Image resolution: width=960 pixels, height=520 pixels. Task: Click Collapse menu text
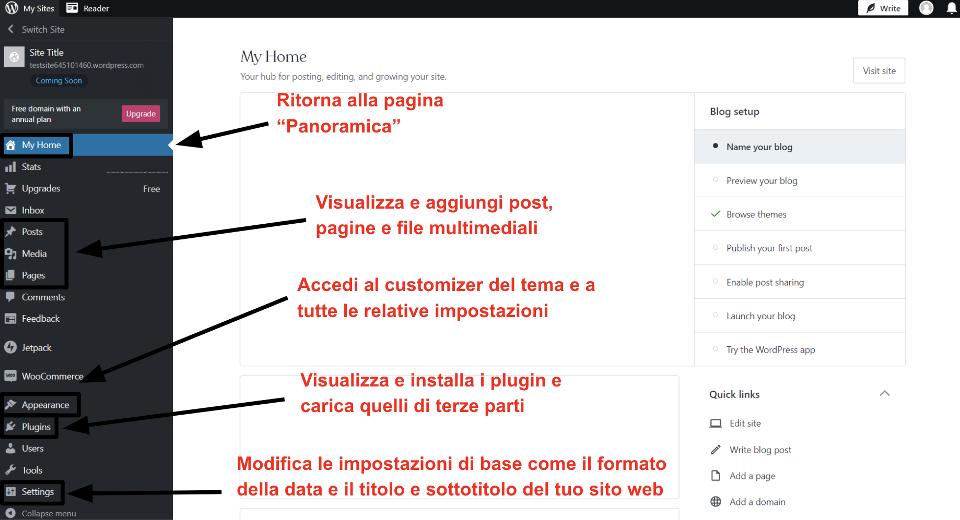coord(49,513)
